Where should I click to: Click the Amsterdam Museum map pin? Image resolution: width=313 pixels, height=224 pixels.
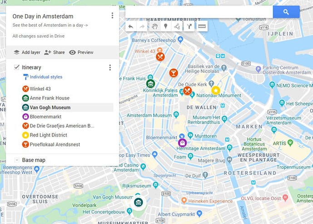pos(176,114)
